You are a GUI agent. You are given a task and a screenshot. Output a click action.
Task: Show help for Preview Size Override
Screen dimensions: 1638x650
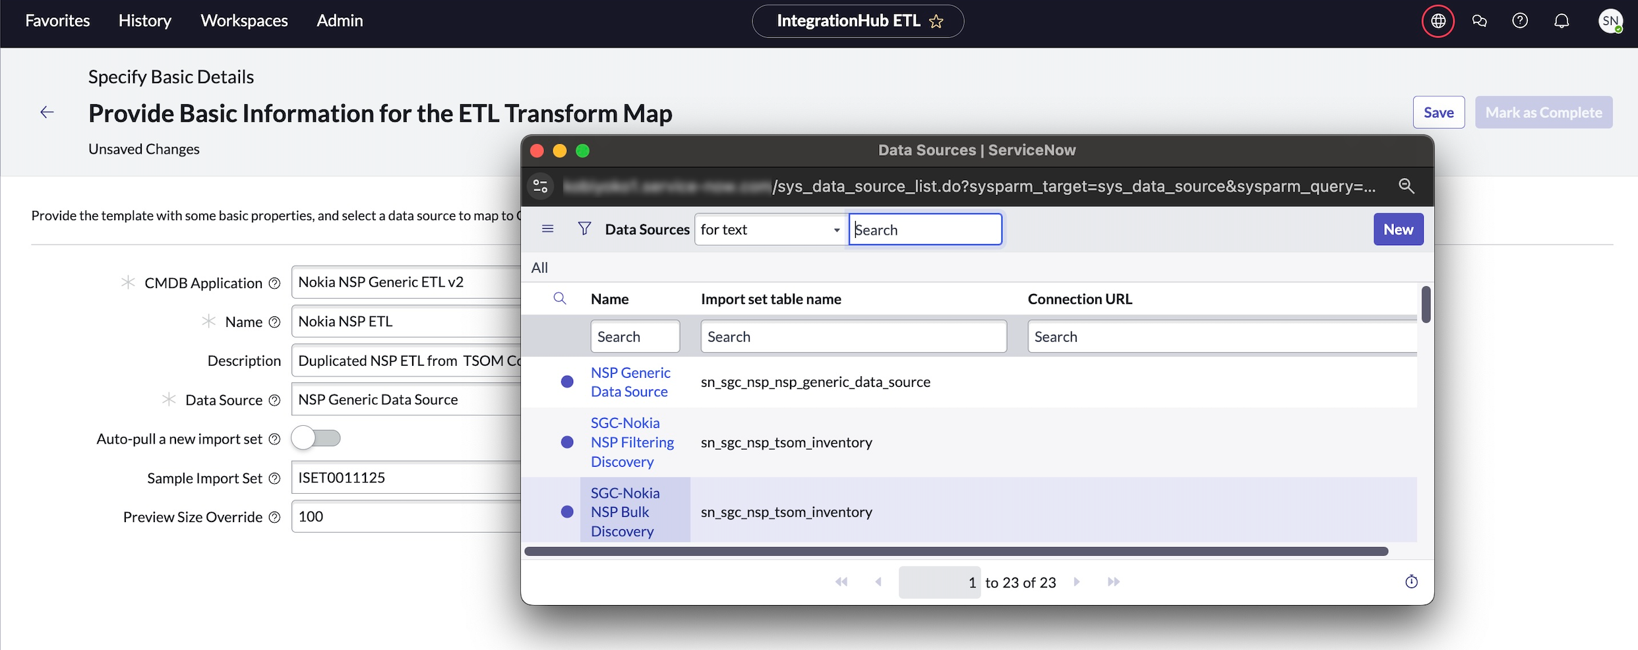point(274,517)
